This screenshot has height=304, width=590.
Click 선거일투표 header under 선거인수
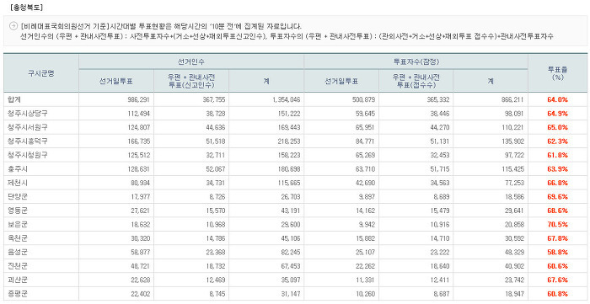(116, 81)
